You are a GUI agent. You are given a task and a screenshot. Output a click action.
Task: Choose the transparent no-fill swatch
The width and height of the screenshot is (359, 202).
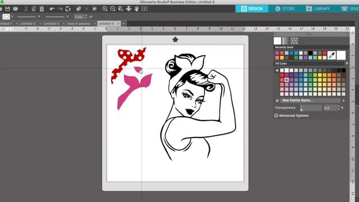(282, 70)
